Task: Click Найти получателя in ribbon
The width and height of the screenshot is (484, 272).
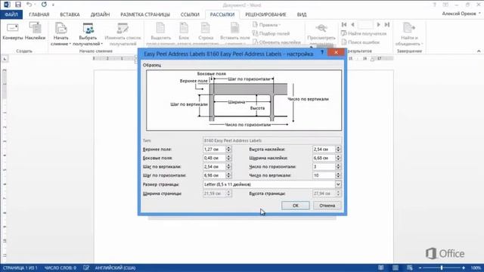Action: pyautogui.click(x=364, y=33)
